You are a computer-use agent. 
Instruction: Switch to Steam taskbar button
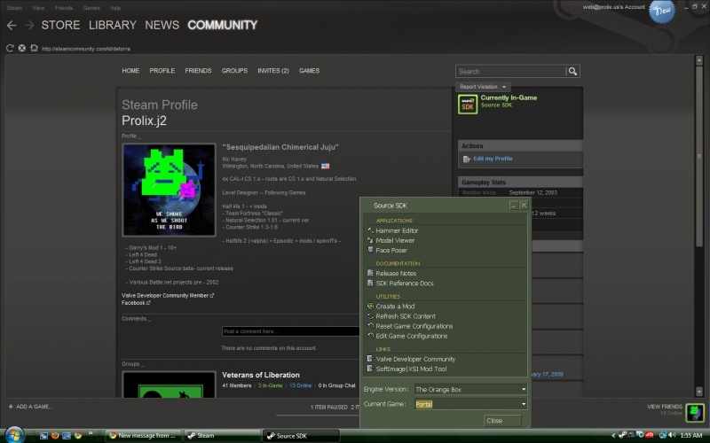point(222,436)
